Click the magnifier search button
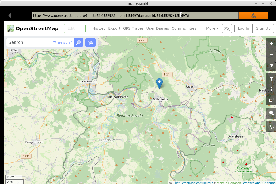 tap(78, 42)
